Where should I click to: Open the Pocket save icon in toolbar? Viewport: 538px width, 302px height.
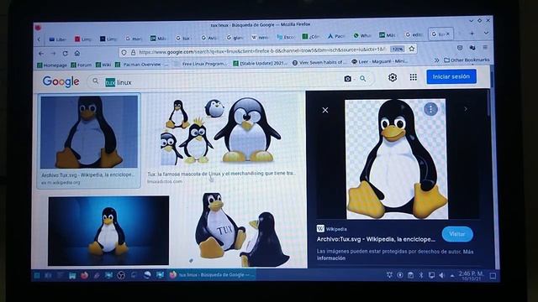460,48
